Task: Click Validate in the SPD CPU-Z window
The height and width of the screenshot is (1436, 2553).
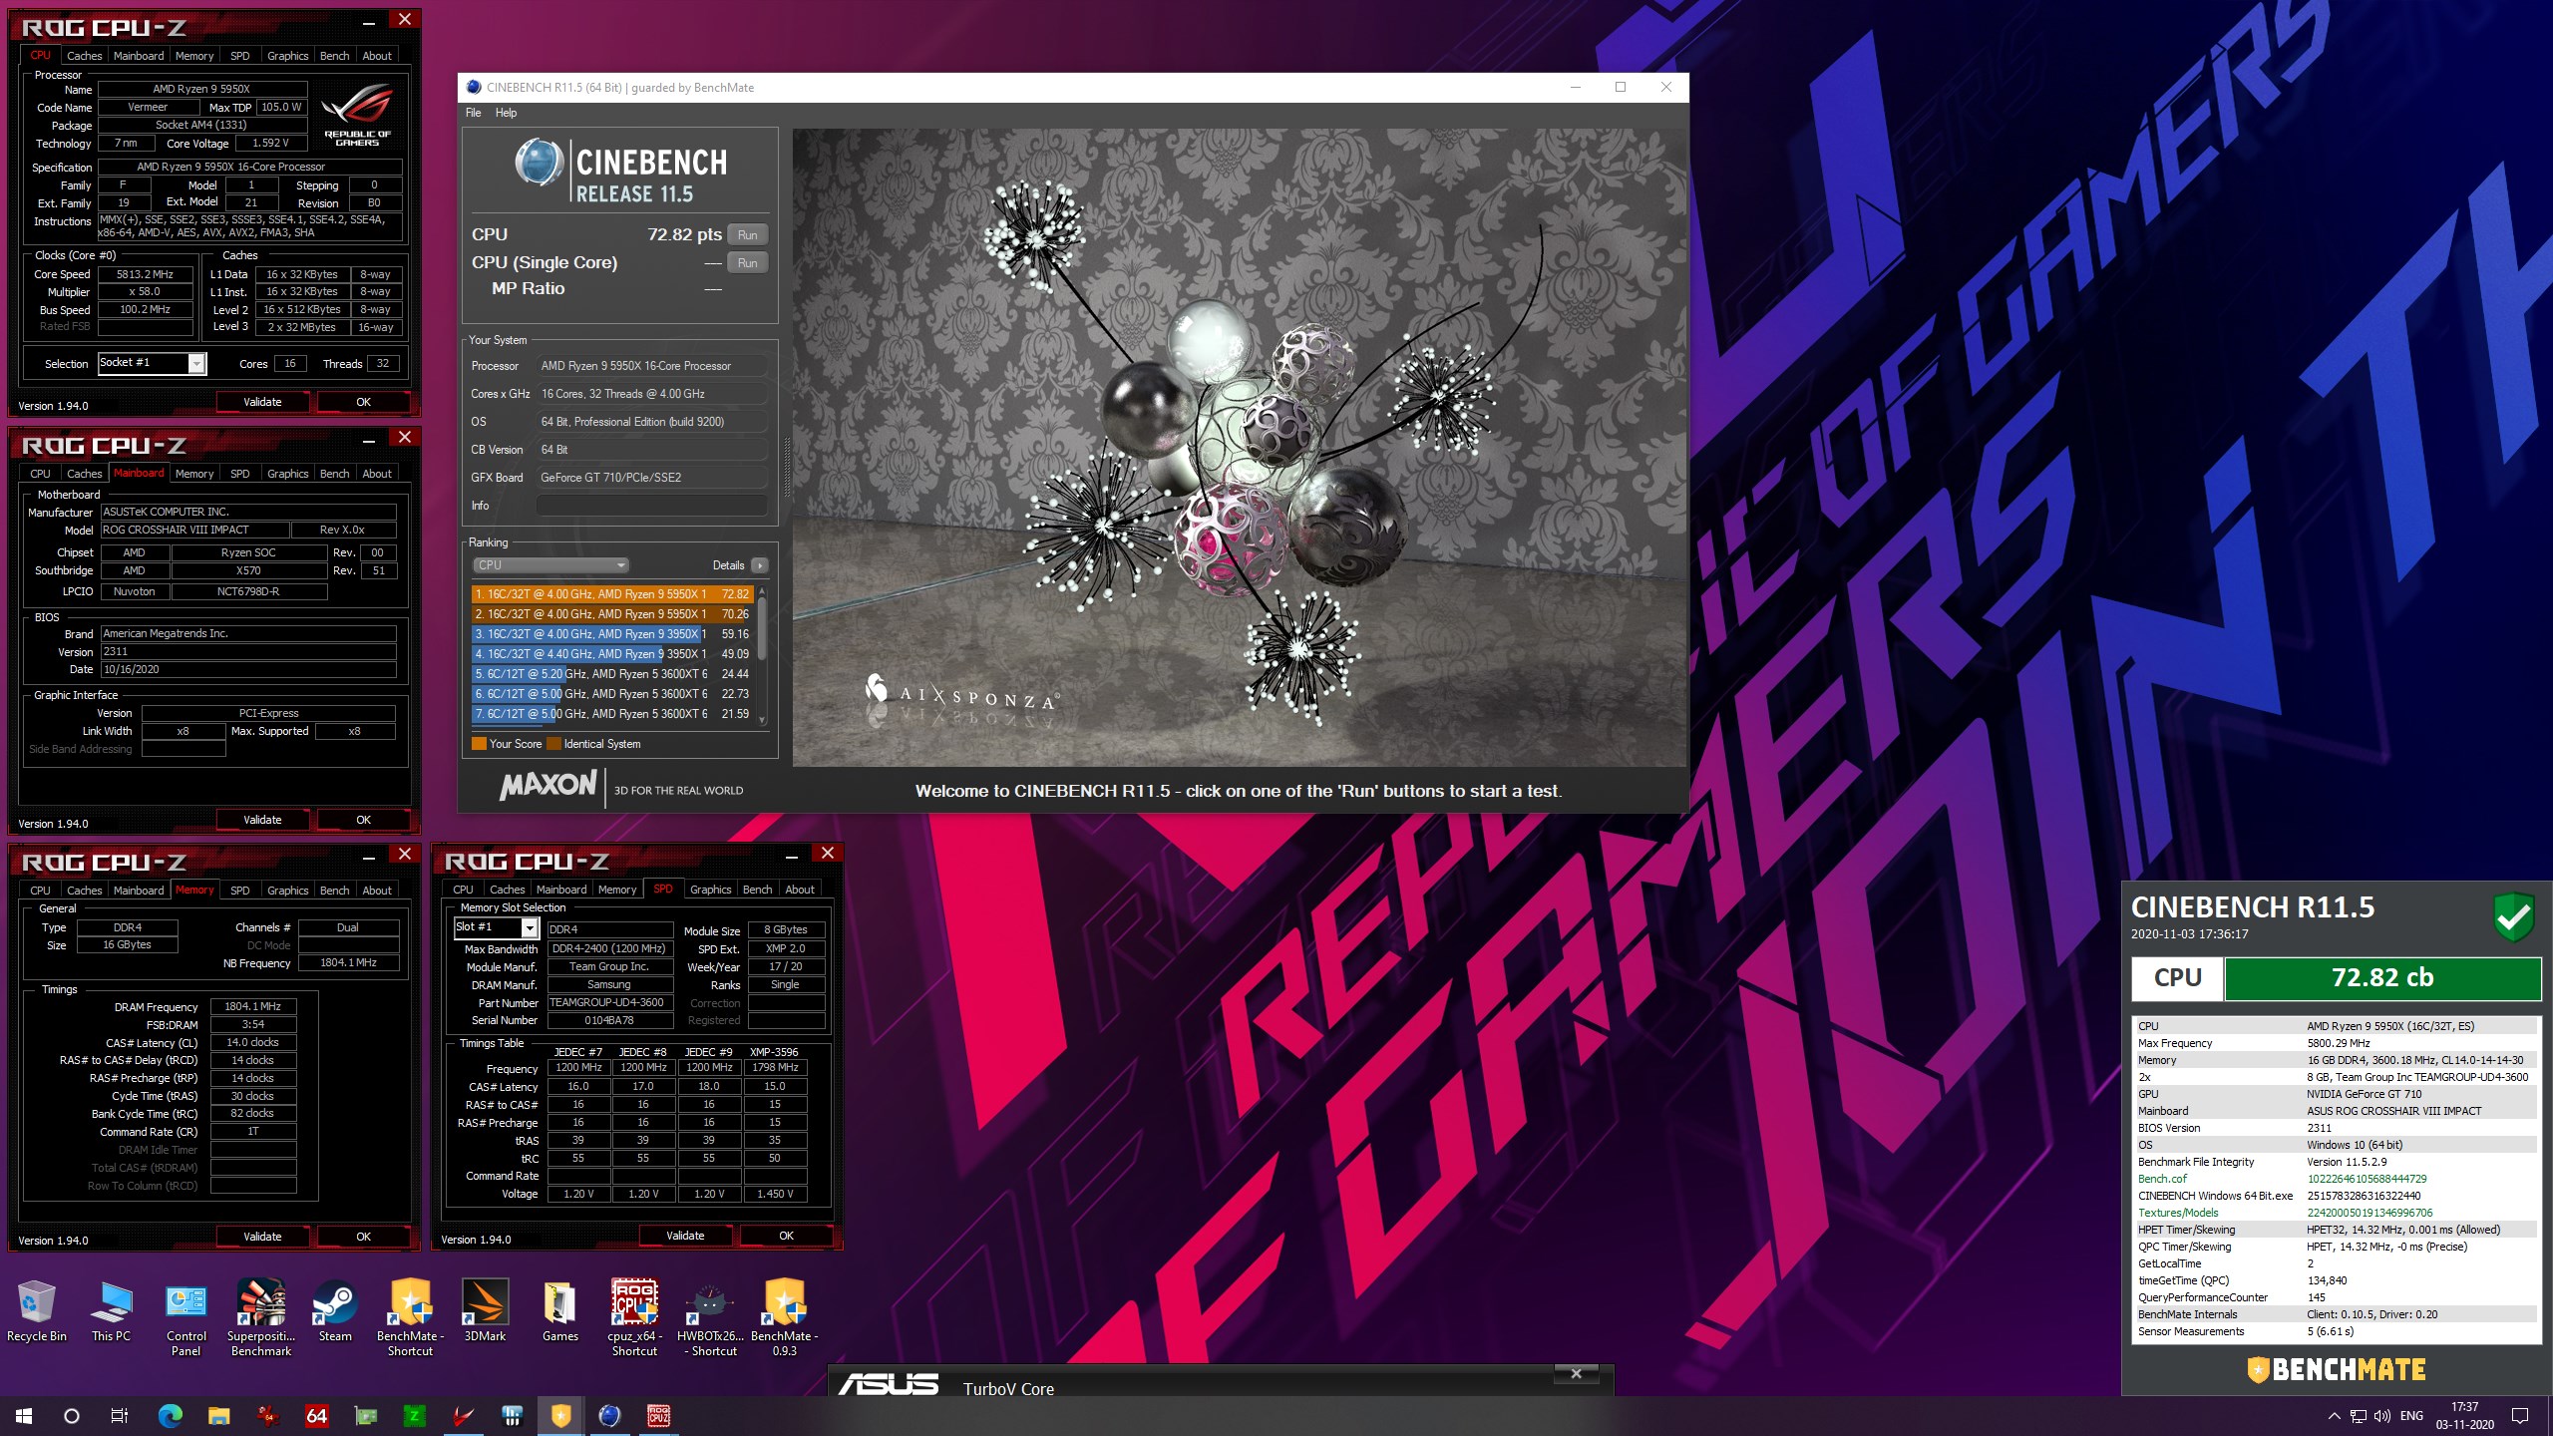Action: click(x=686, y=1236)
